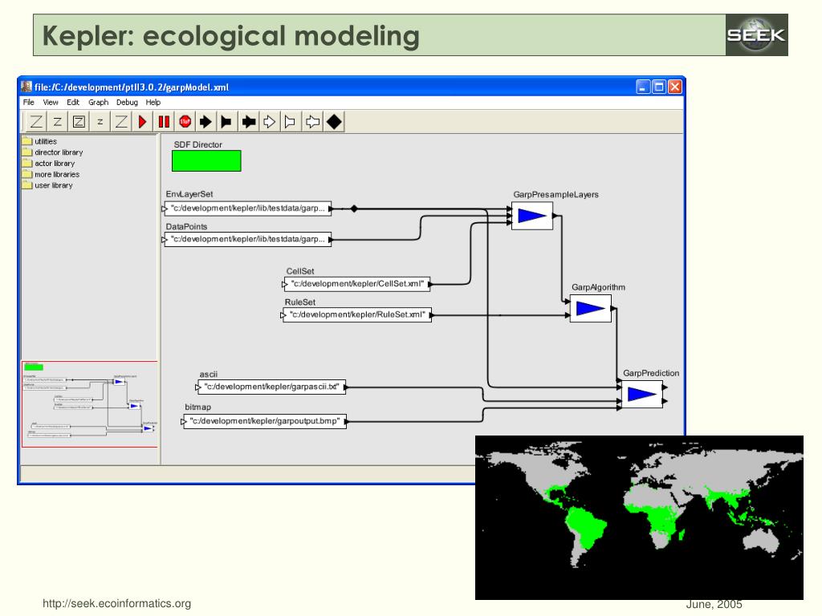
Task: Click the world prediction map image
Action: point(639,517)
